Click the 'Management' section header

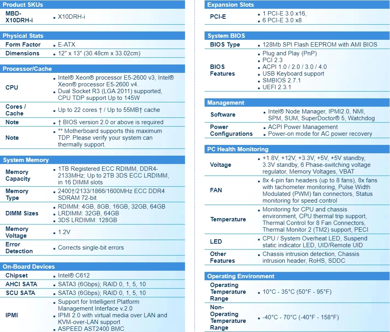click(297, 103)
